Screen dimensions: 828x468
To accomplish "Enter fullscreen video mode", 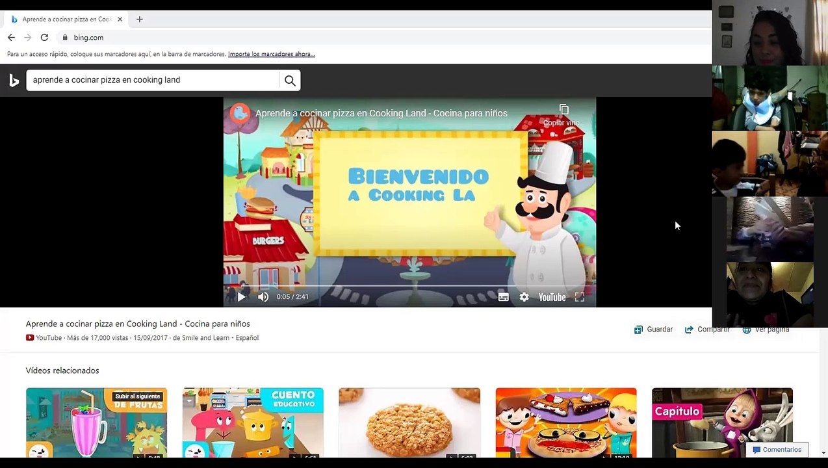I will 579,297.
